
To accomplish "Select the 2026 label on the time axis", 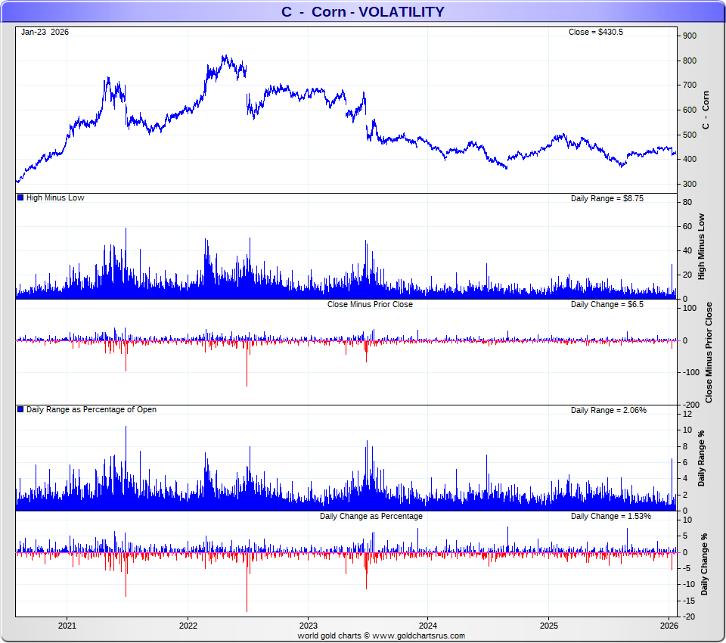I will [x=669, y=626].
